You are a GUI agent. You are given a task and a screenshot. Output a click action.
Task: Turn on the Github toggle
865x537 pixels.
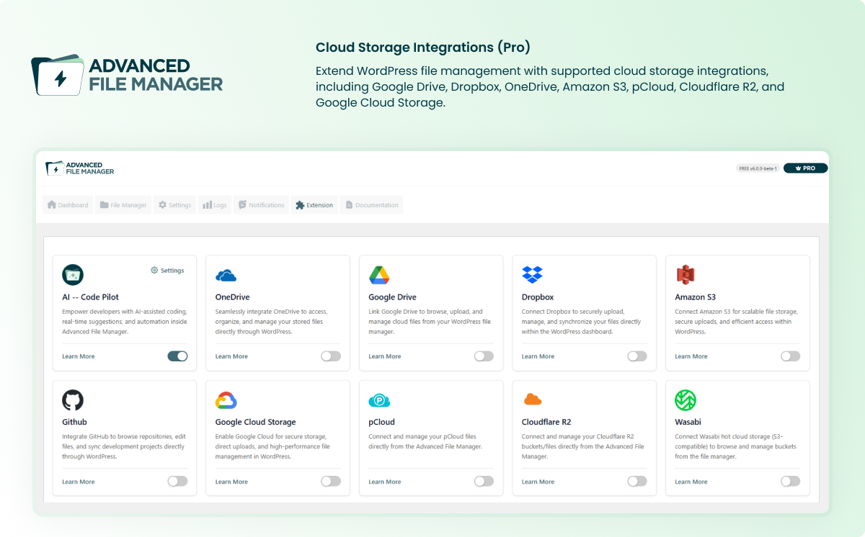(x=177, y=481)
